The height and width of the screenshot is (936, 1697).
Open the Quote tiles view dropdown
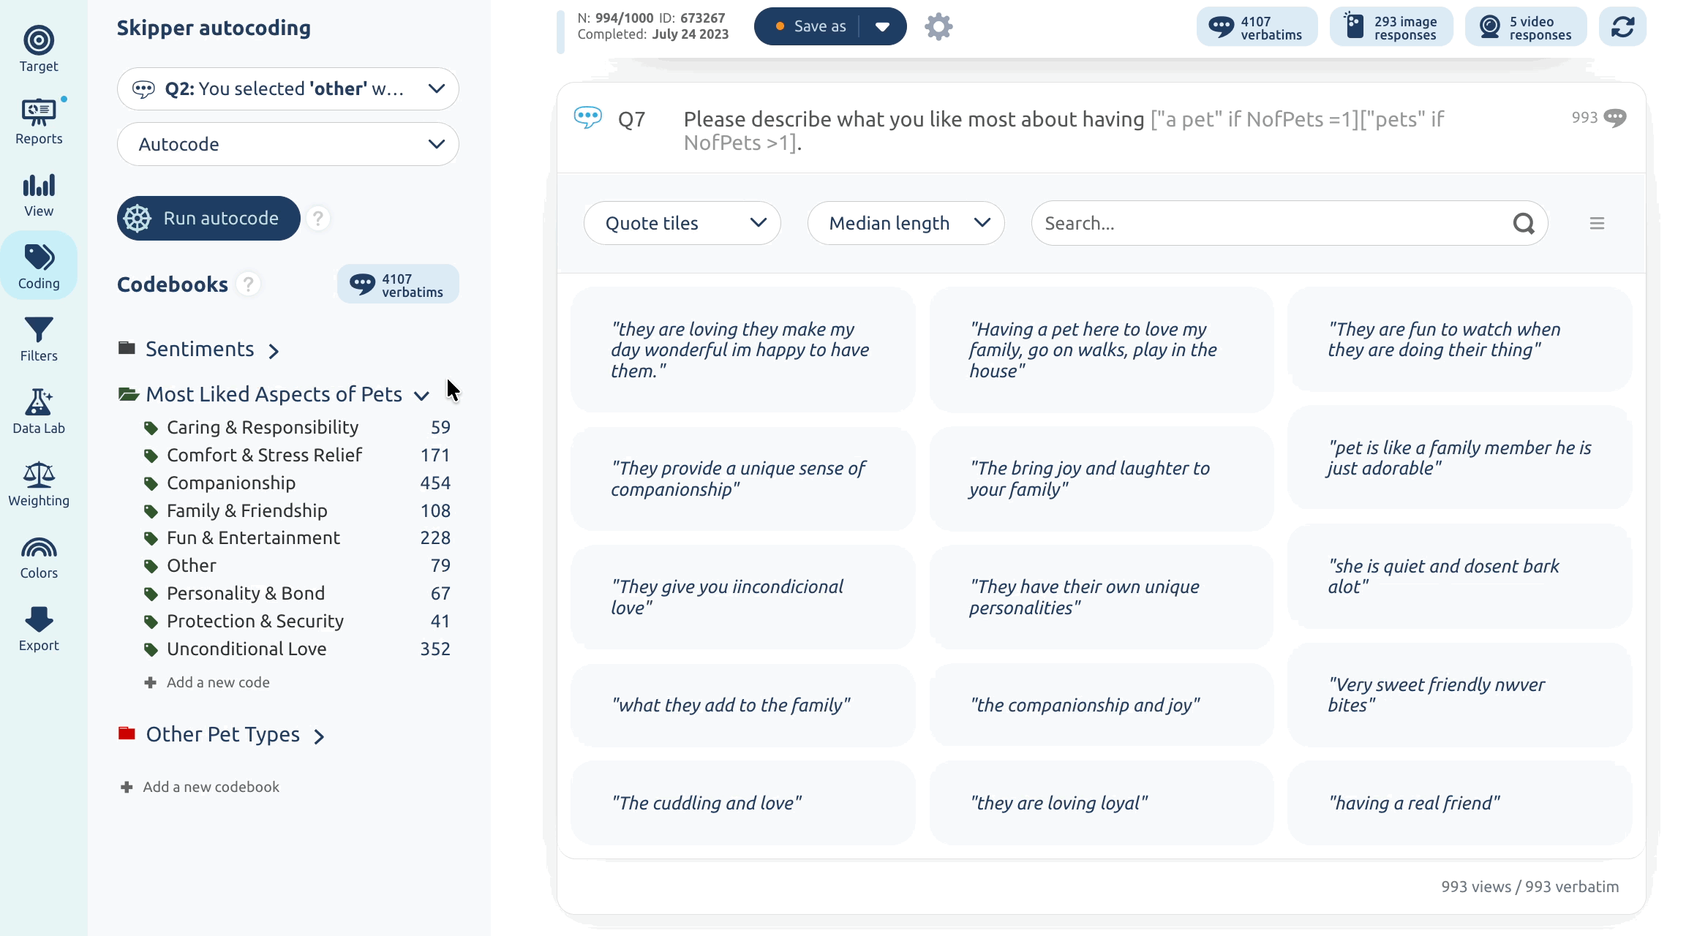click(x=682, y=223)
